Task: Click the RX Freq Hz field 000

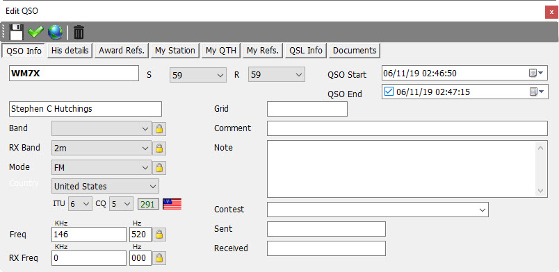Action: click(x=140, y=258)
